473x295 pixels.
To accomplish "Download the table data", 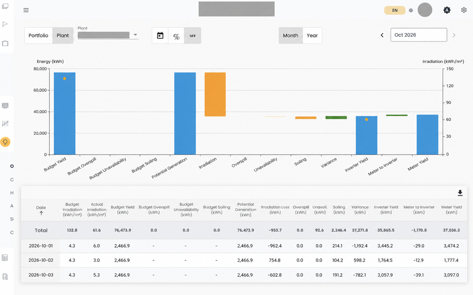I will click(460, 193).
